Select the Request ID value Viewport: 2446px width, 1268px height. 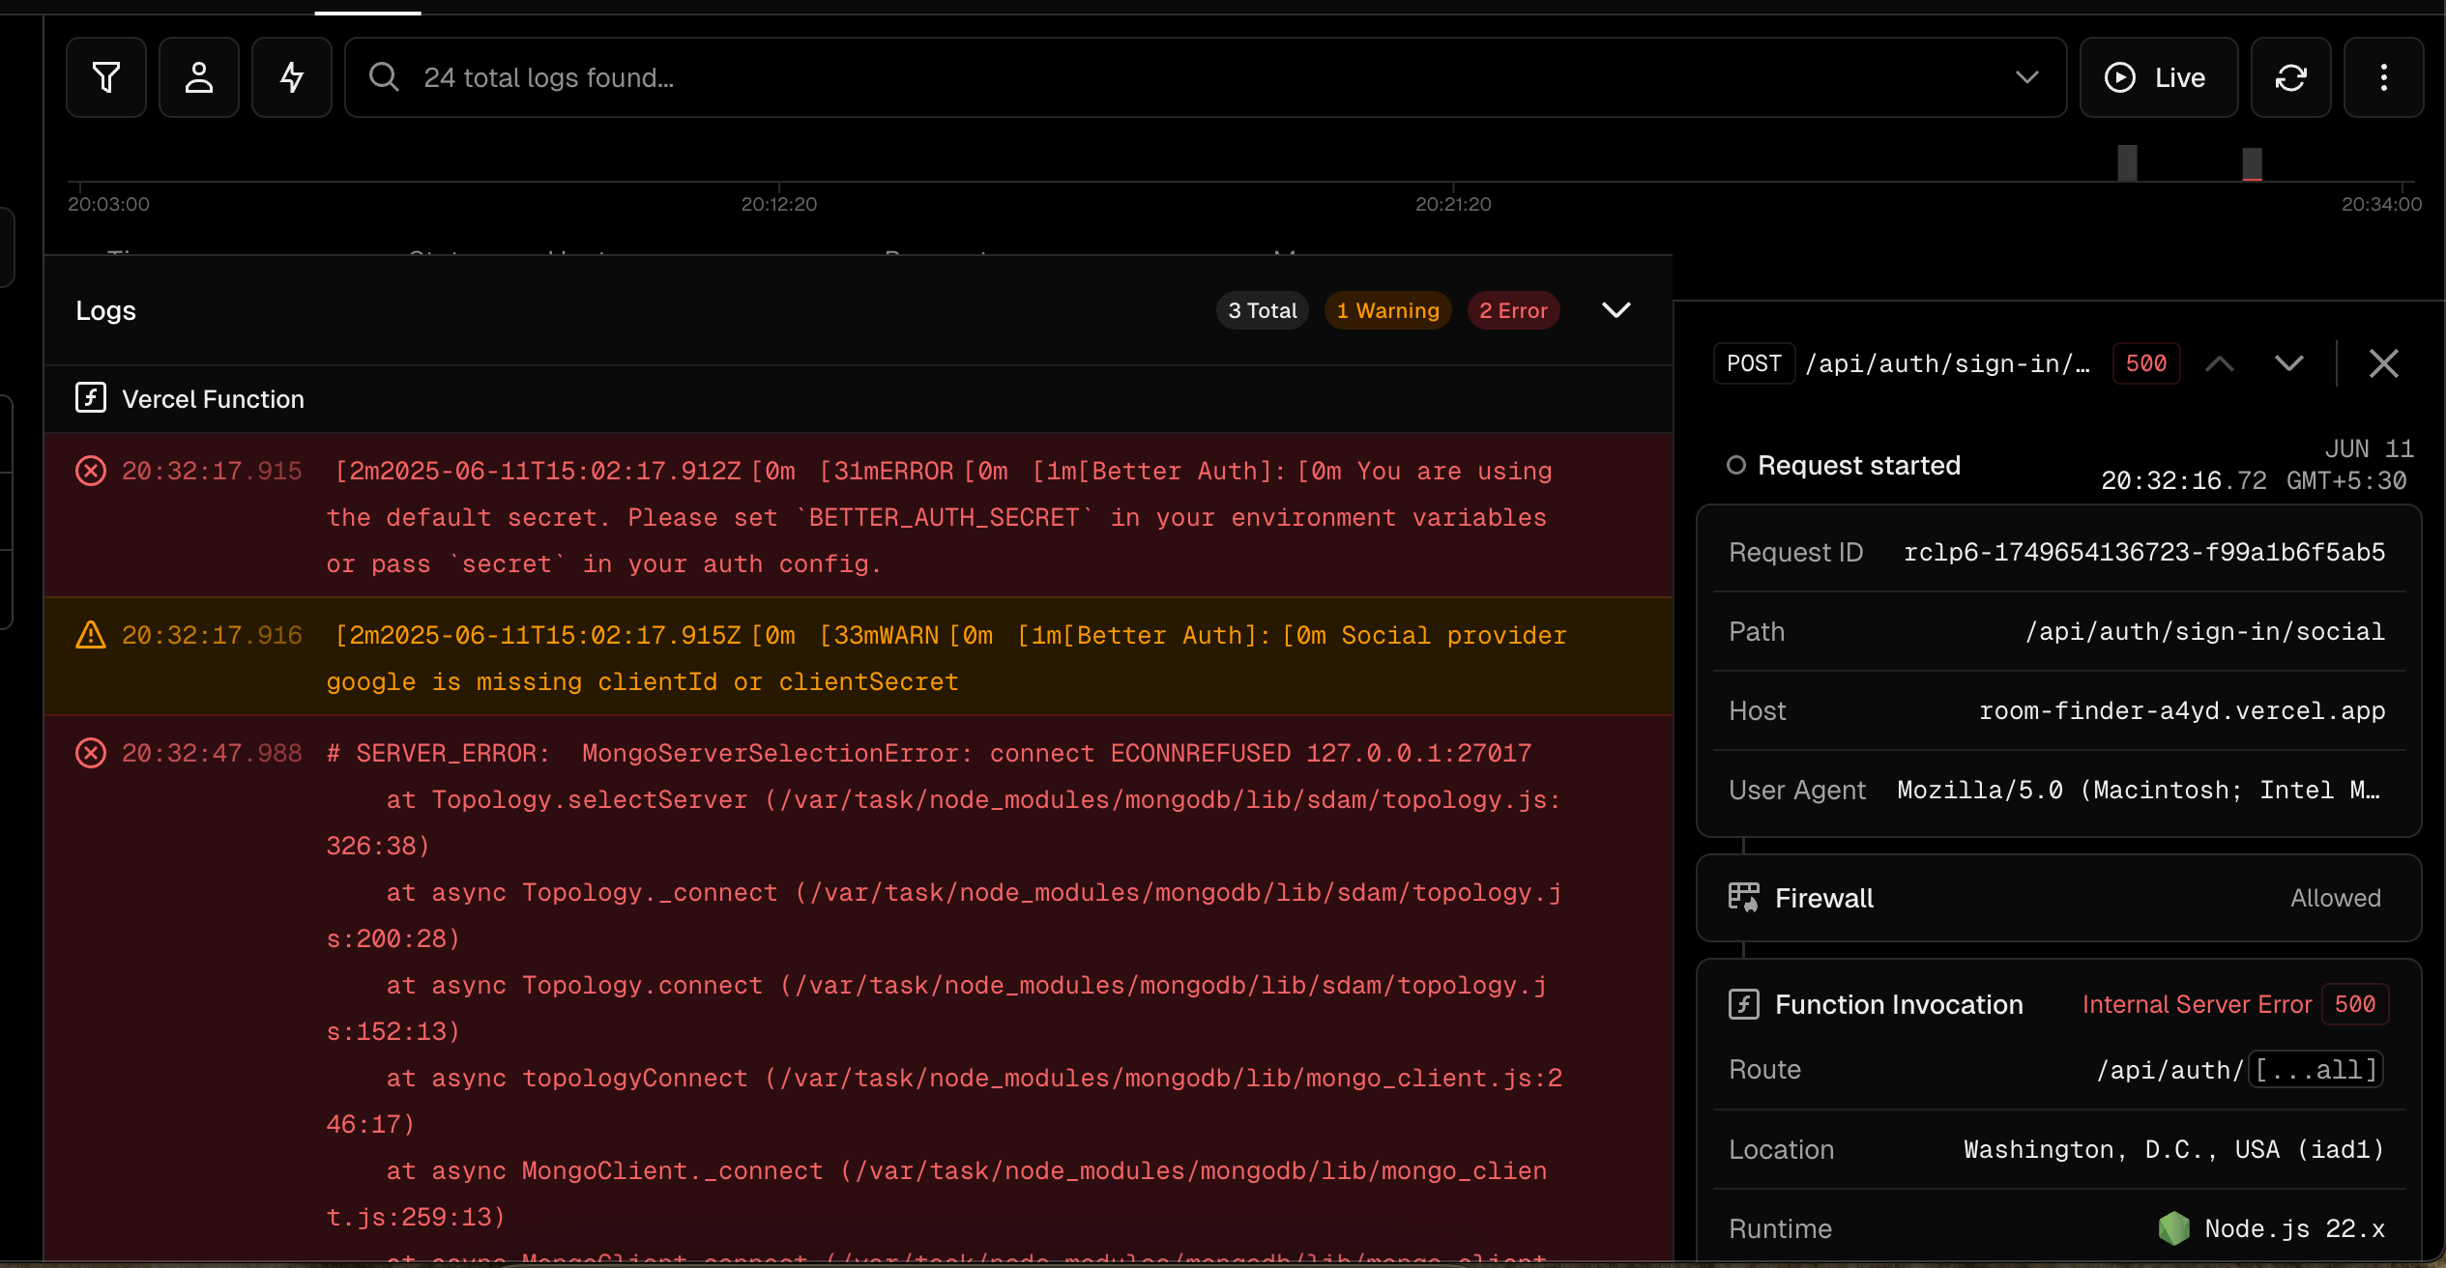tap(2144, 552)
